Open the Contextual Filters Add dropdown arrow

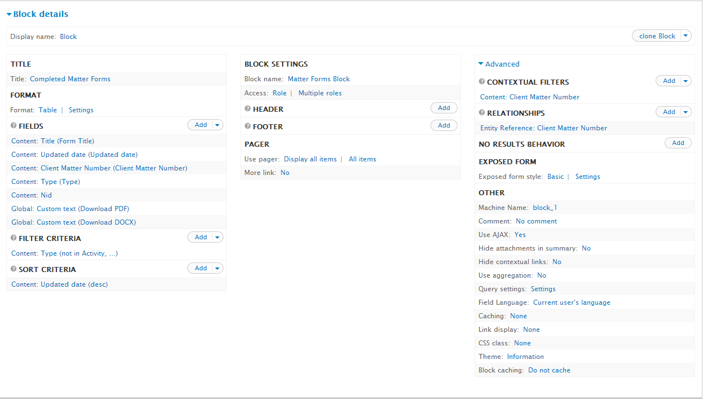686,81
